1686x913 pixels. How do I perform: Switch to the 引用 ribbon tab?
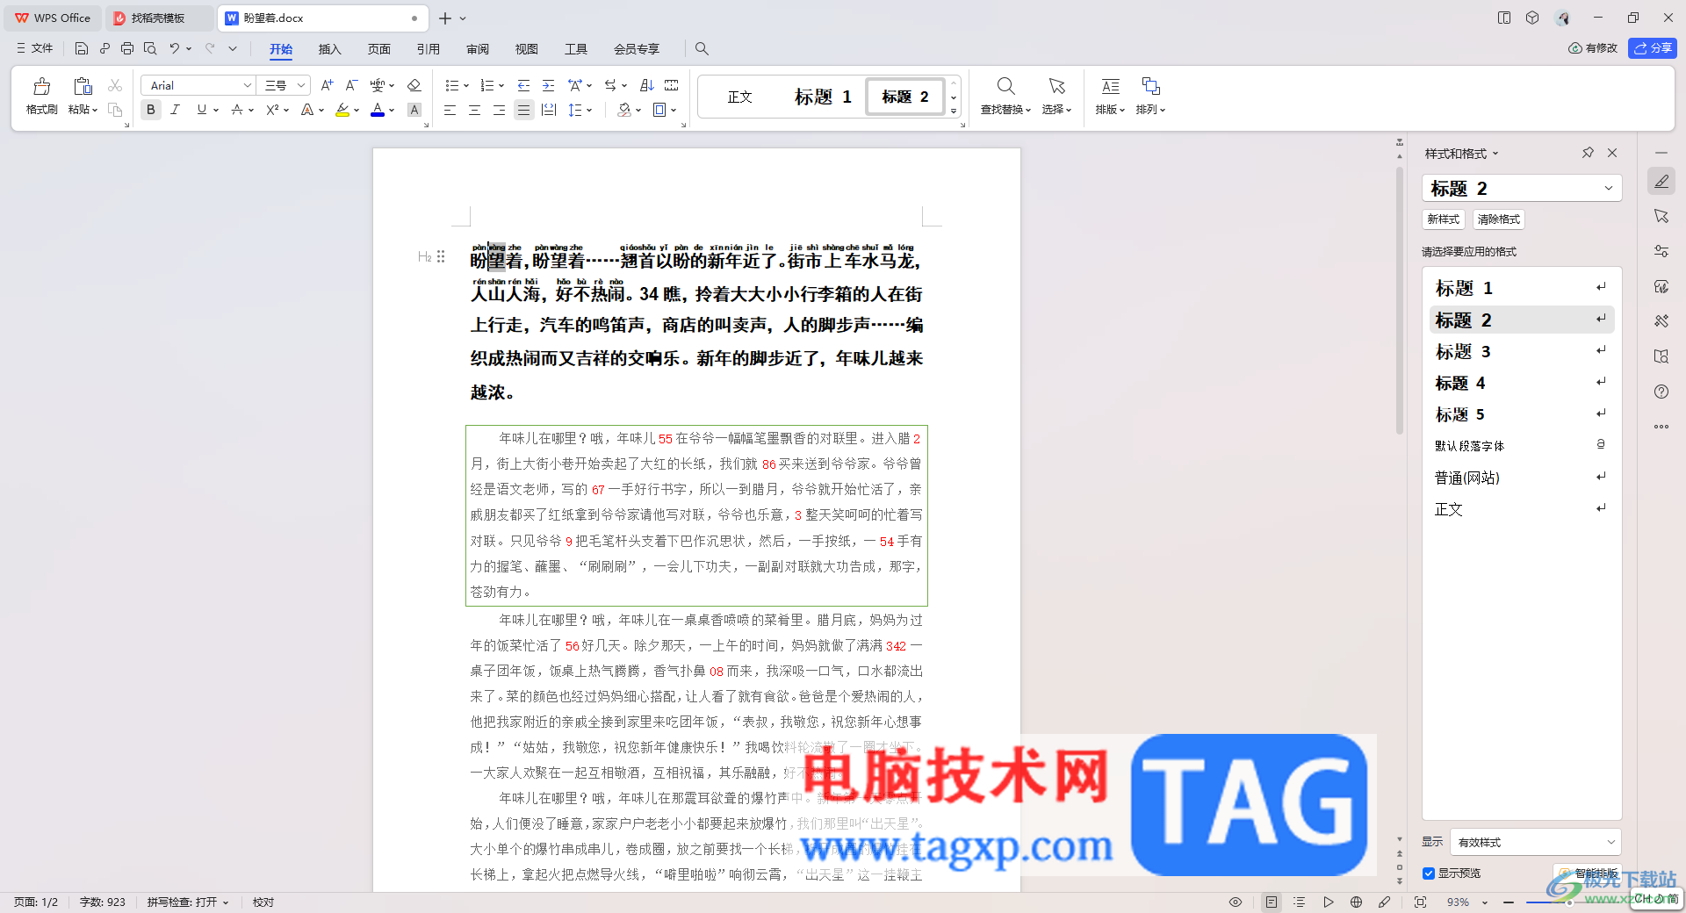(428, 49)
